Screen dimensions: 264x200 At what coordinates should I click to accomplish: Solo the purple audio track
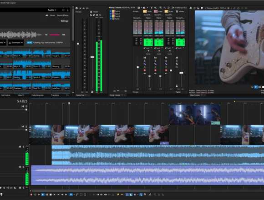point(23,167)
